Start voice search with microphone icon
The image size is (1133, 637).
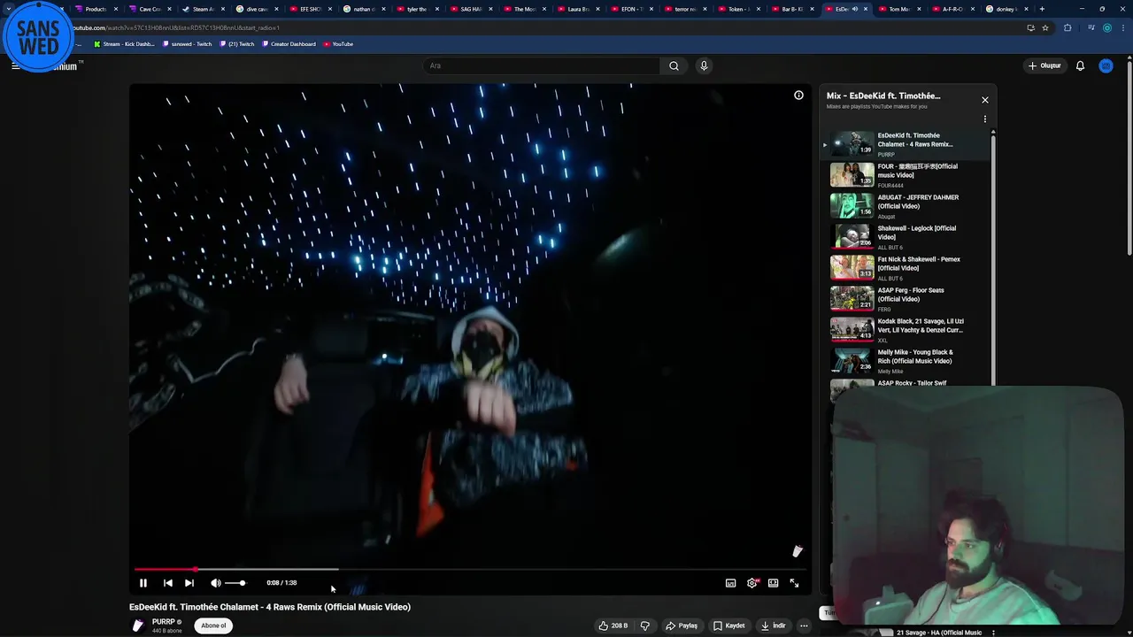coord(704,65)
